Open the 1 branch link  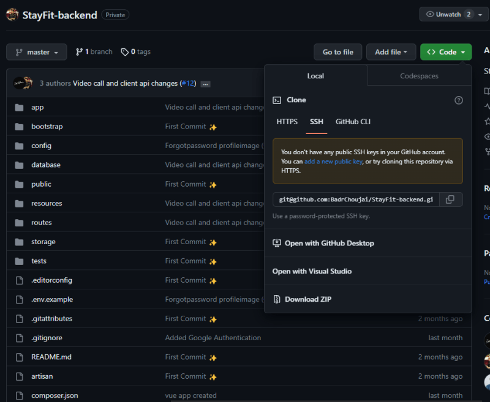pyautogui.click(x=94, y=52)
